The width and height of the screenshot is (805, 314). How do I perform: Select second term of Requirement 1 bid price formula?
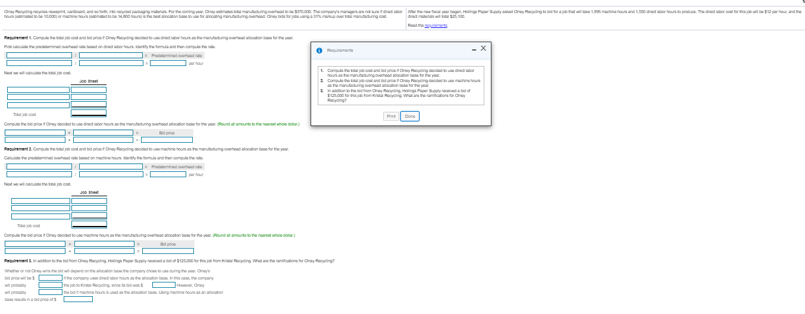[x=103, y=133]
